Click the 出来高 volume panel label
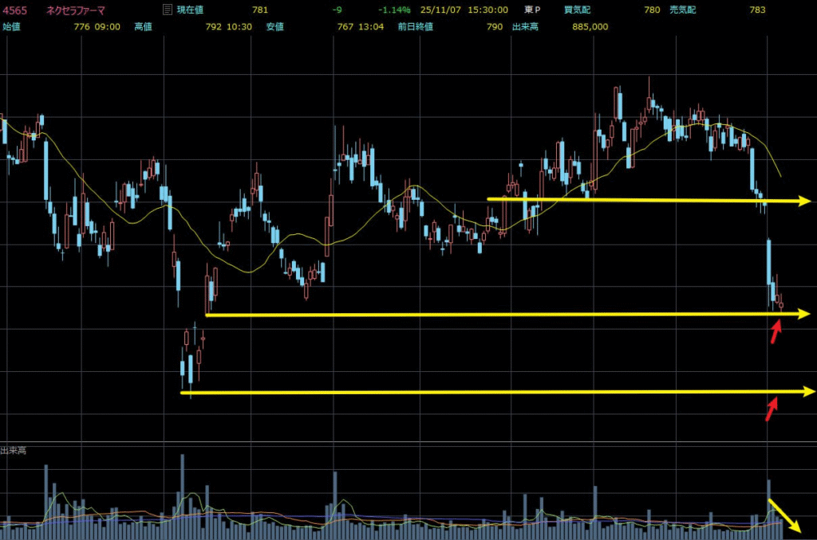The width and height of the screenshot is (817, 540). 14,451
